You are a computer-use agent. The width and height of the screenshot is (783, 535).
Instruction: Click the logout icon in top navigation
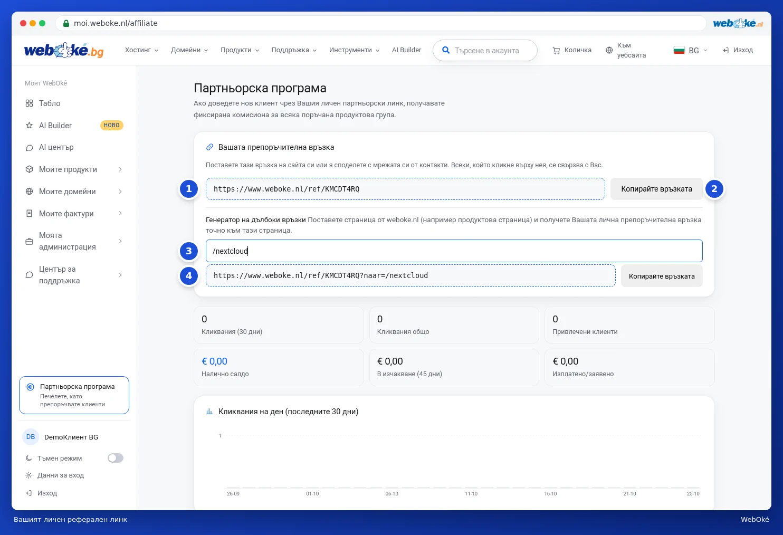(726, 50)
